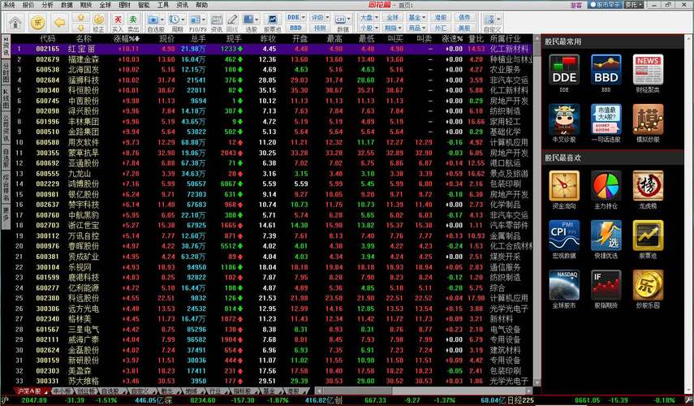This screenshot has height=406, width=694.
Task: Click the home icon in toolbar
Action: (x=15, y=22)
